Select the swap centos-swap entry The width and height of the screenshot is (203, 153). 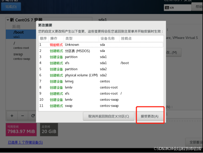(x=21, y=56)
